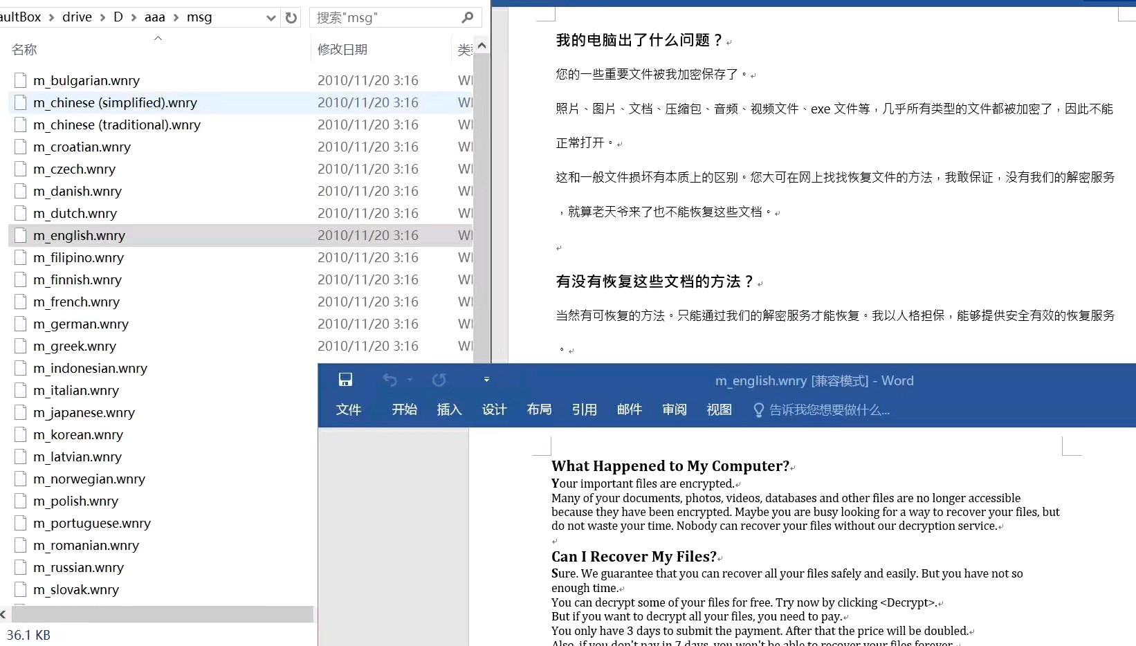This screenshot has height=646, width=1136.
Task: Select file m_indonesian.wnry
Action: tap(90, 368)
